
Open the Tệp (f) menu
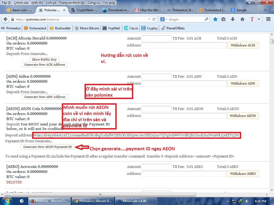(x=6, y=3)
